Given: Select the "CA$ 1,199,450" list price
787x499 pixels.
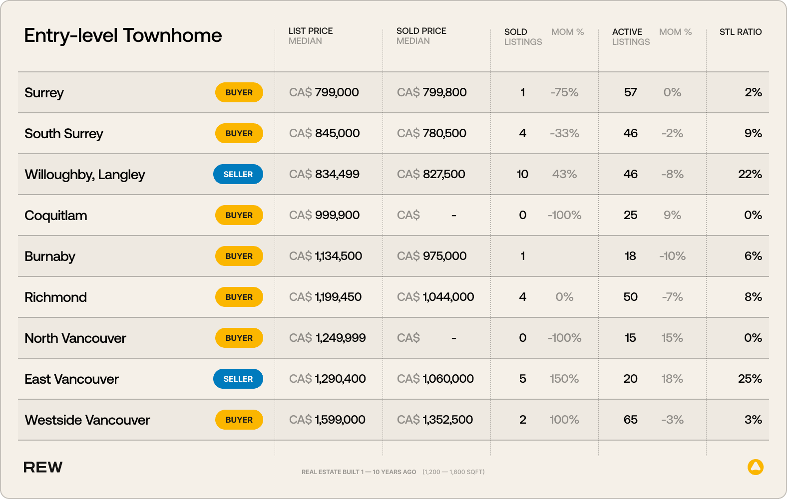Looking at the screenshot, I should pyautogui.click(x=326, y=297).
